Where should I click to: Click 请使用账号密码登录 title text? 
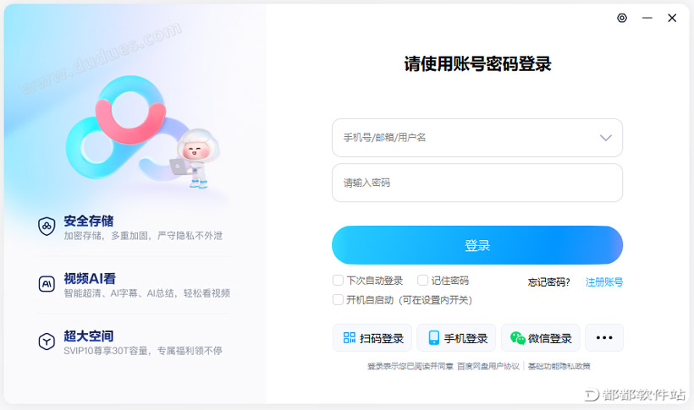477,64
